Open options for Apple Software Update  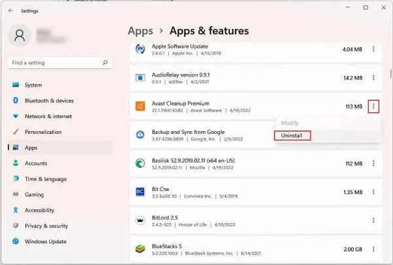coord(373,49)
